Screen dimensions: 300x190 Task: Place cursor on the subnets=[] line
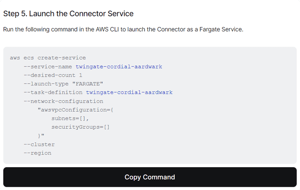coord(70,118)
